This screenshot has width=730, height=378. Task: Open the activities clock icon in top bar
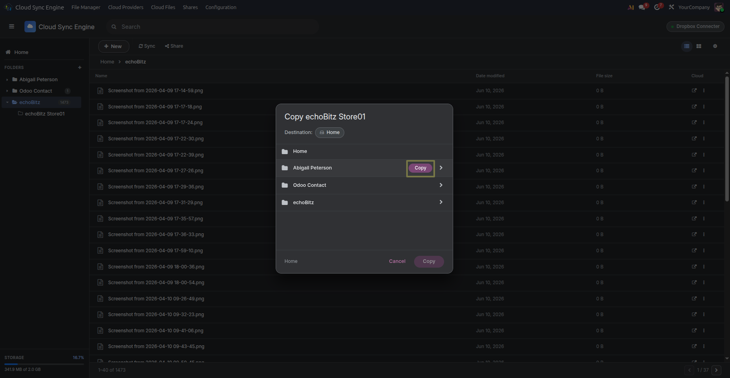tap(657, 7)
